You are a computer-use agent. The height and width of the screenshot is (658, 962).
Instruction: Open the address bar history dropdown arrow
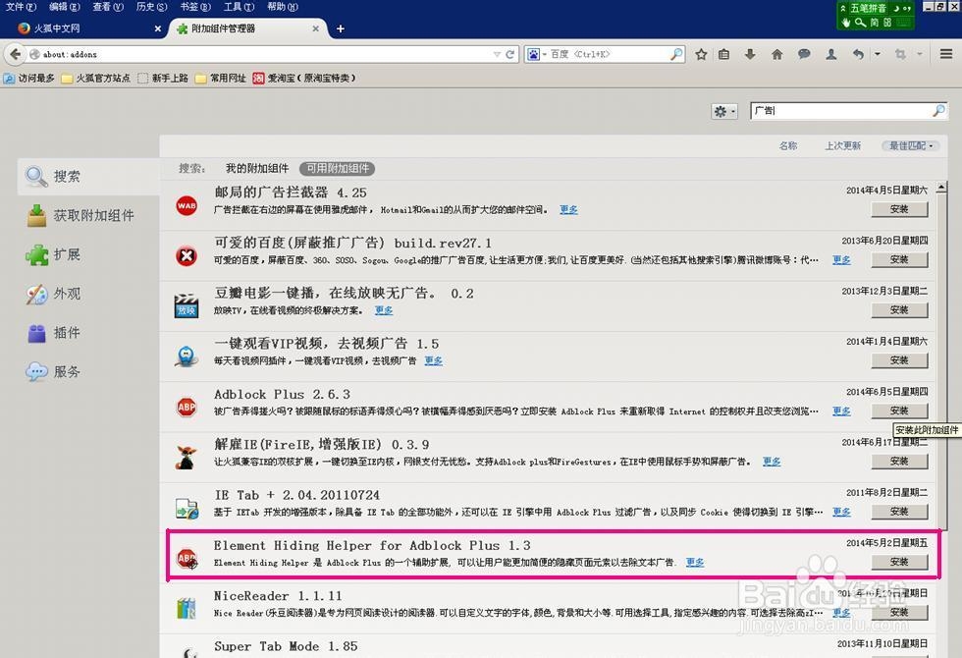(497, 54)
